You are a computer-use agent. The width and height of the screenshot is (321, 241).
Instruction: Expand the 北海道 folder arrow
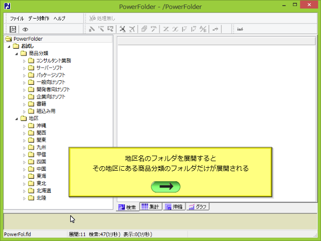coord(24,191)
